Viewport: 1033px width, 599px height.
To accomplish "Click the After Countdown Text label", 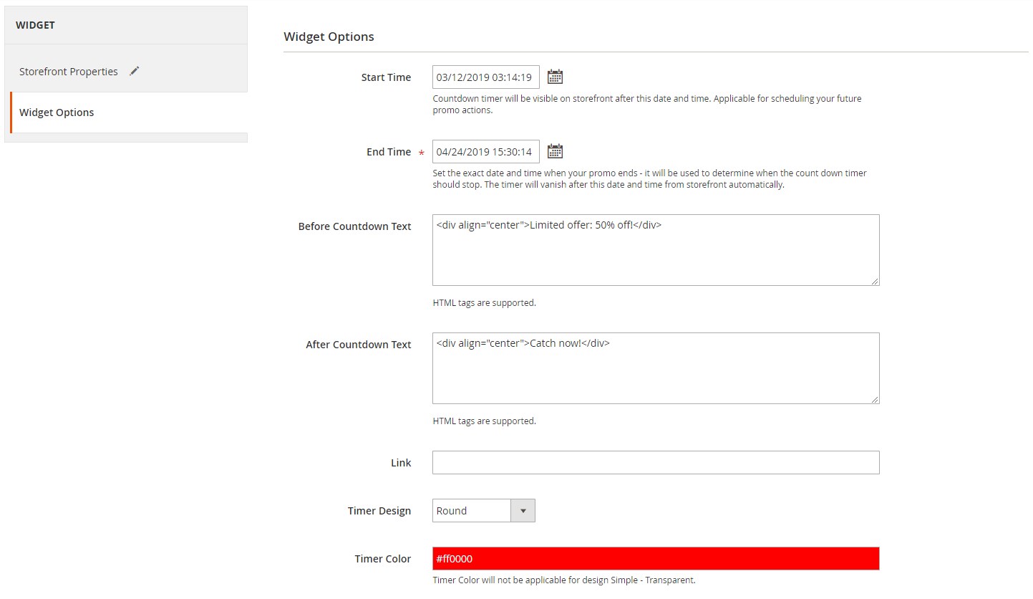I will [359, 345].
